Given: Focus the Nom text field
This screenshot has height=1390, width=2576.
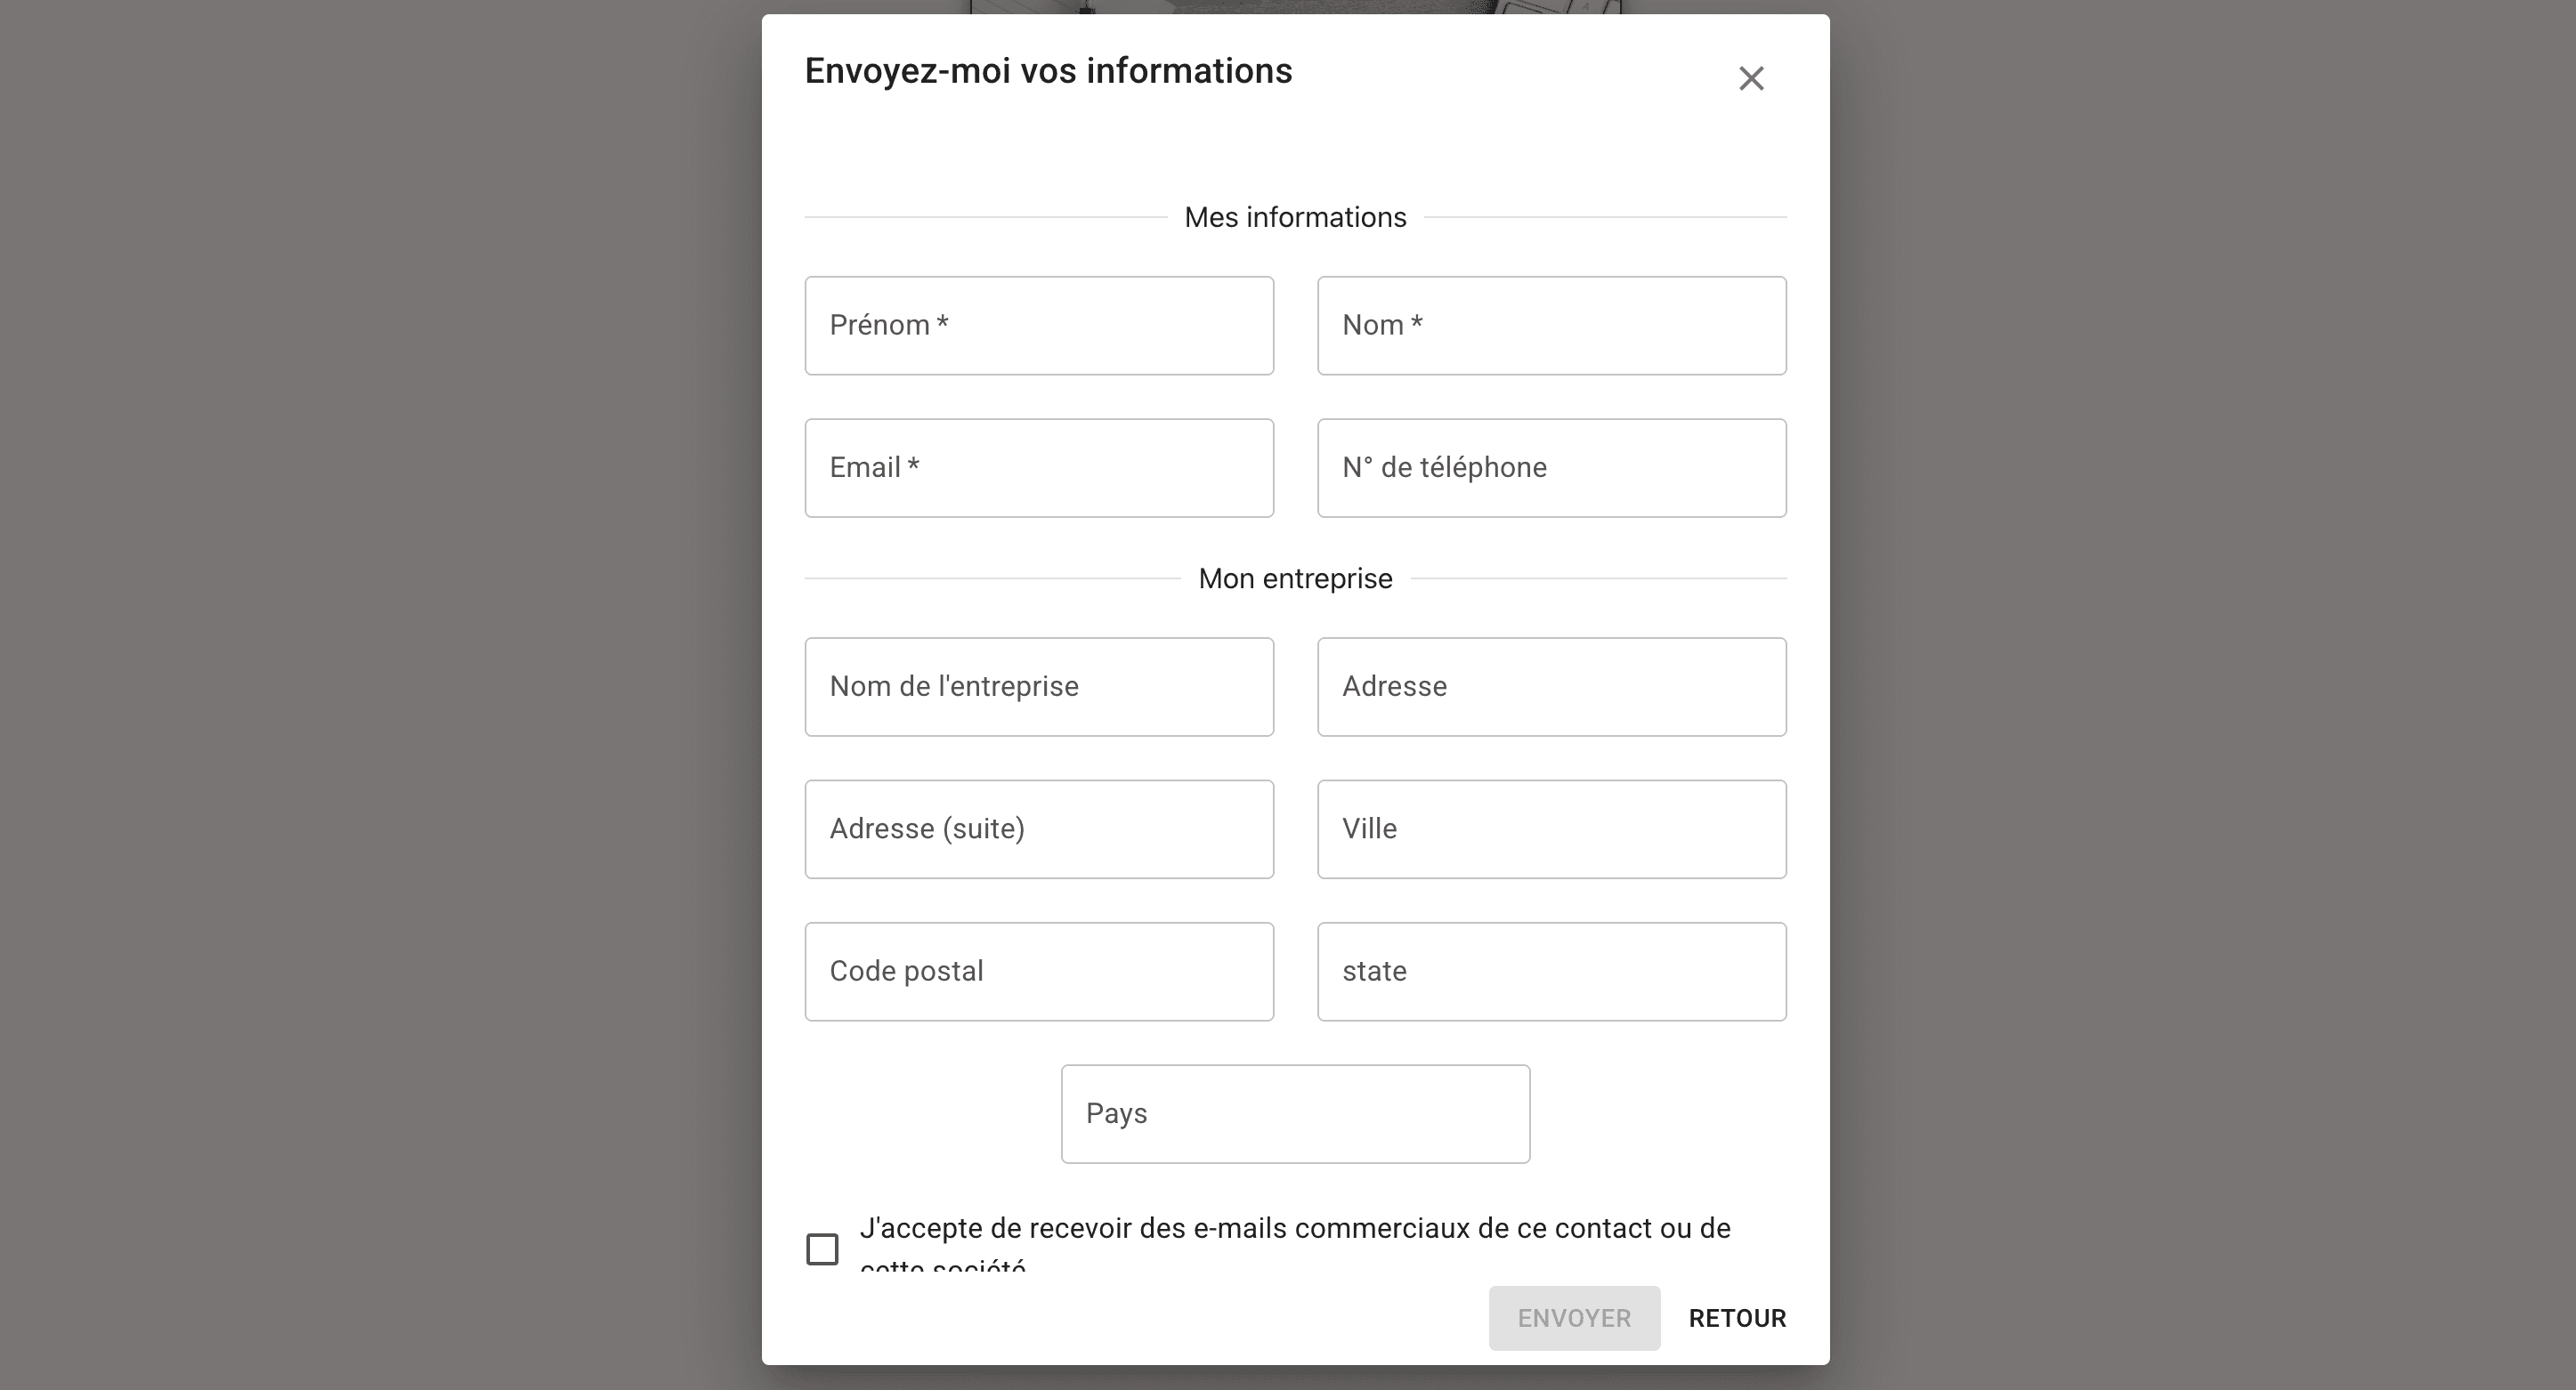Looking at the screenshot, I should 1551,326.
